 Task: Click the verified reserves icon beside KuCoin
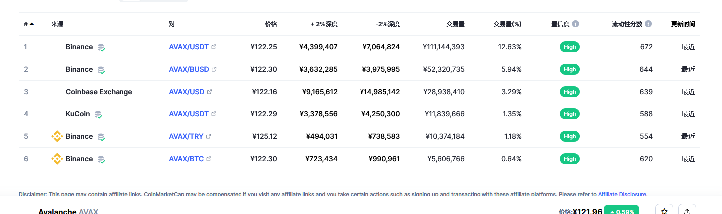point(99,114)
